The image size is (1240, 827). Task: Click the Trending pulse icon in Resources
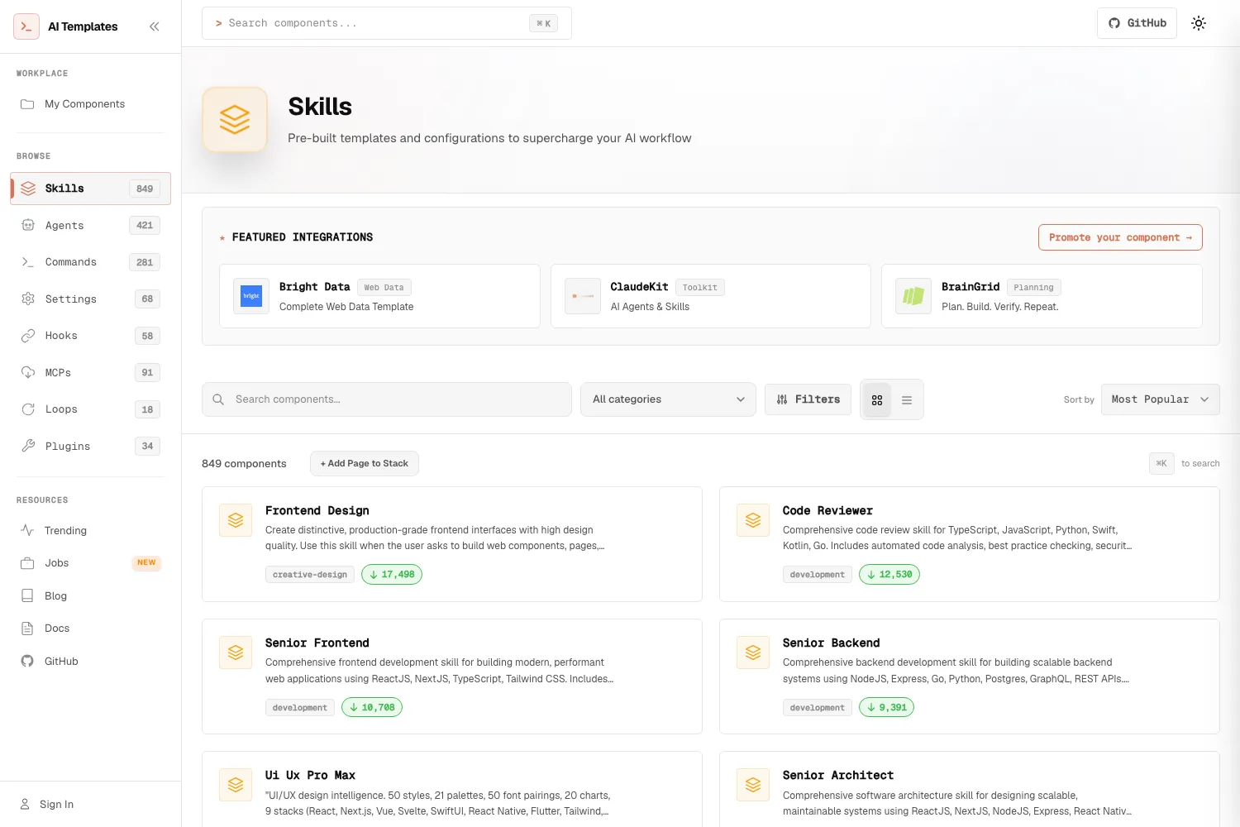(x=27, y=530)
